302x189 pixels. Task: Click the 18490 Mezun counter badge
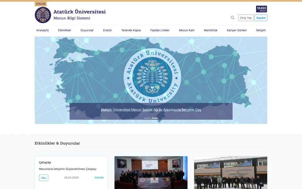261,9
